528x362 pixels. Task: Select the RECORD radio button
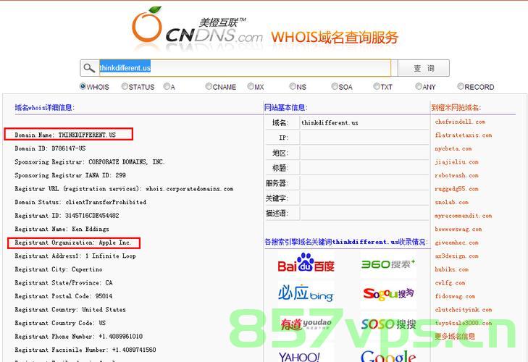461,87
